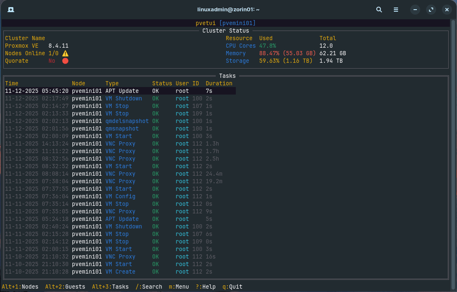Viewport: 457px width, 292px height.
Task: Quit pvetui via q:Quit
Action: coord(234,287)
